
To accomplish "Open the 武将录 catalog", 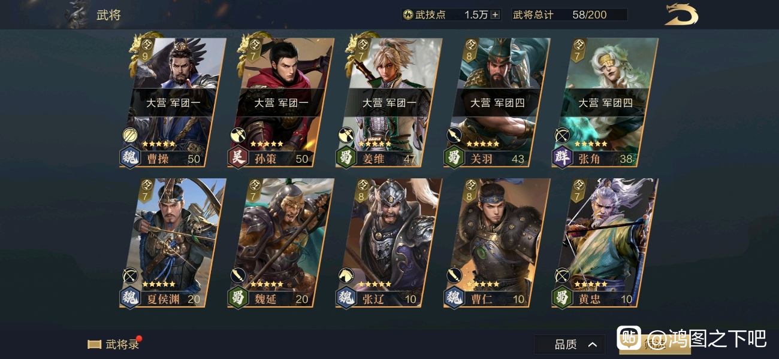I will 114,344.
